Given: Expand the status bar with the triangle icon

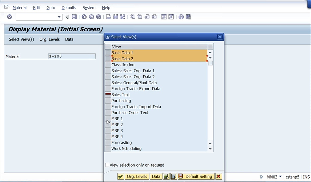Looking at the screenshot, I should point(262,177).
